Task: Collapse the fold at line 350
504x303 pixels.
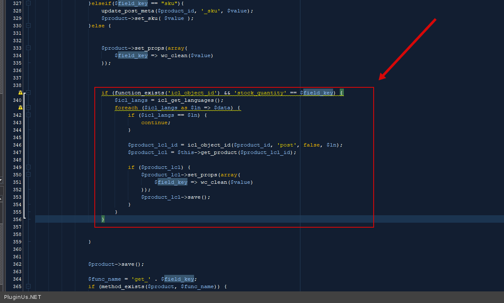Action: pos(29,175)
